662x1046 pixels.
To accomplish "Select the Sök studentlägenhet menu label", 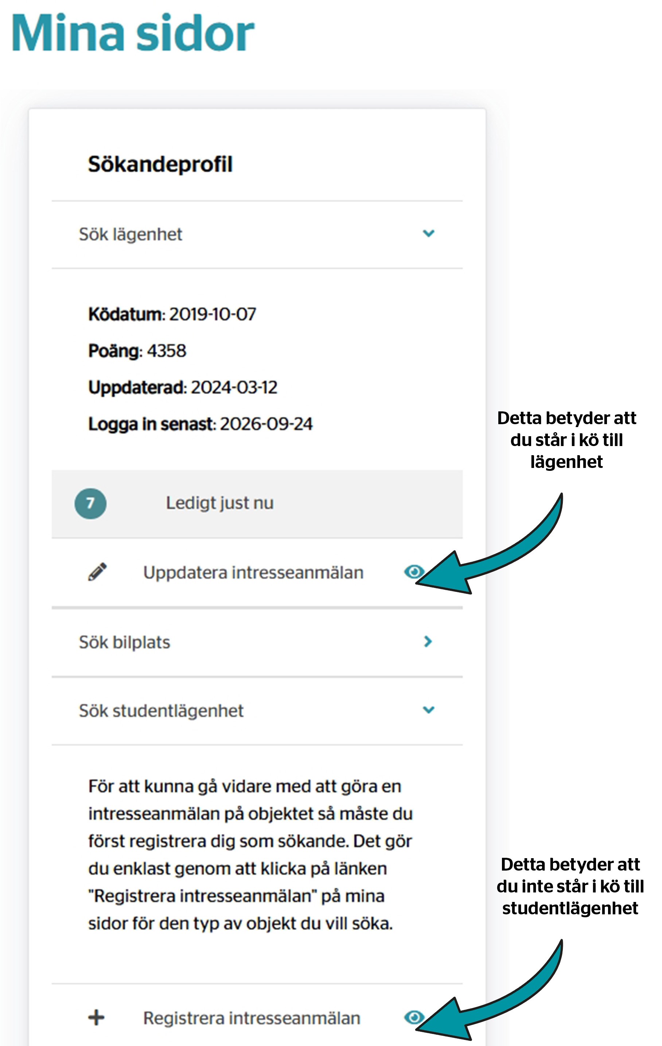I will tap(161, 711).
